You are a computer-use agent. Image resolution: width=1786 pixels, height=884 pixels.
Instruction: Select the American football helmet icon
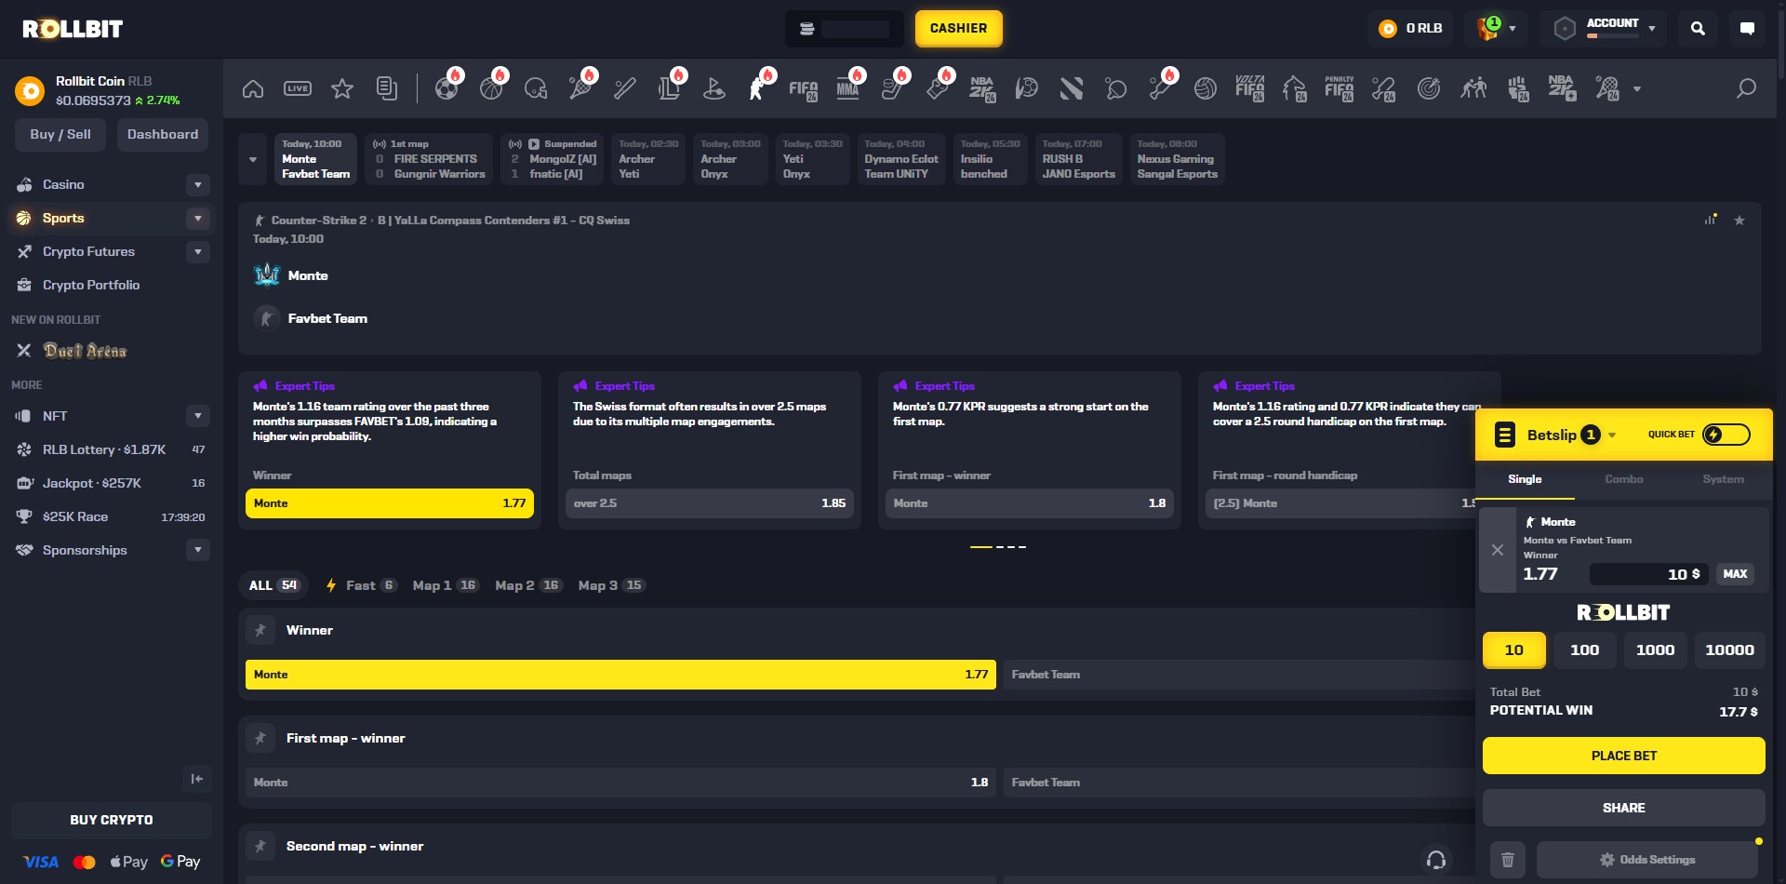pyautogui.click(x=536, y=88)
